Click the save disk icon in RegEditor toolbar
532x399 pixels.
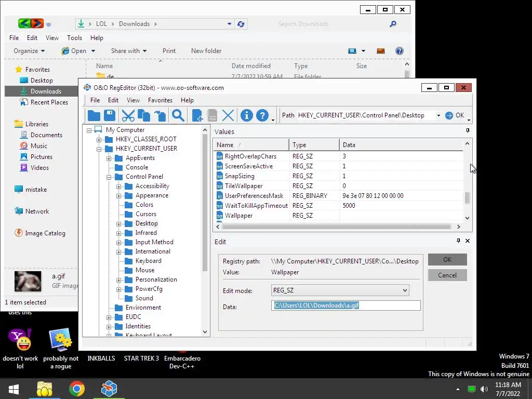(110, 116)
